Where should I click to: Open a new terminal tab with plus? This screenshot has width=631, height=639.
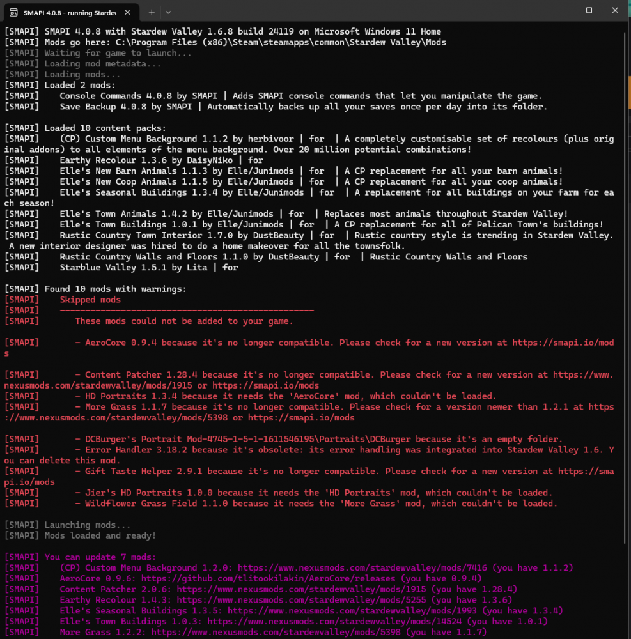pos(152,12)
